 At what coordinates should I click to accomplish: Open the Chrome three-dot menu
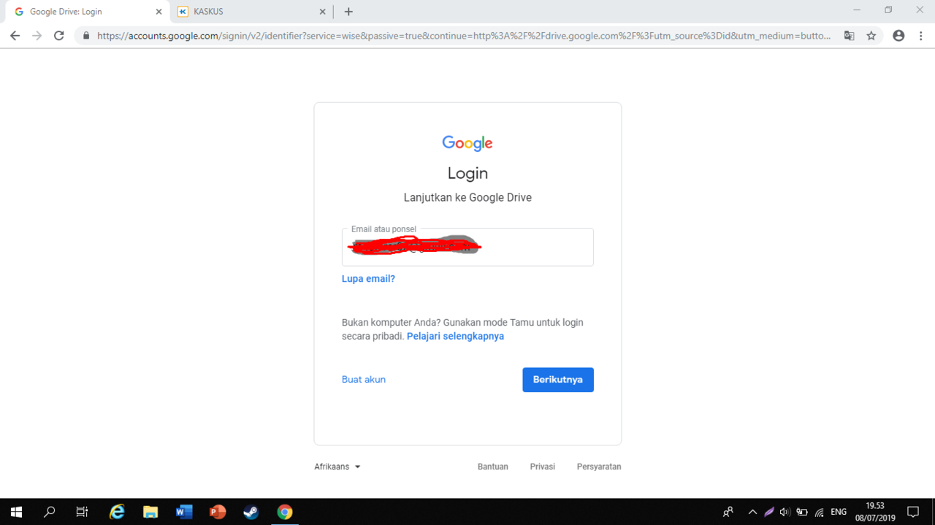[x=921, y=35]
